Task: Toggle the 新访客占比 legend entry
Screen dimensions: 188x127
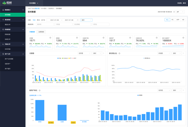Action: 147,58
